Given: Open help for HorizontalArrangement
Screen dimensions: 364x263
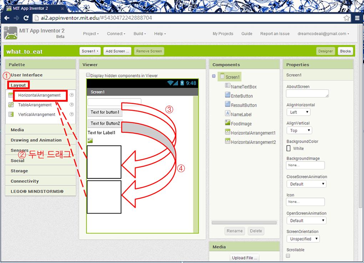Looking at the screenshot, I should point(72,95).
